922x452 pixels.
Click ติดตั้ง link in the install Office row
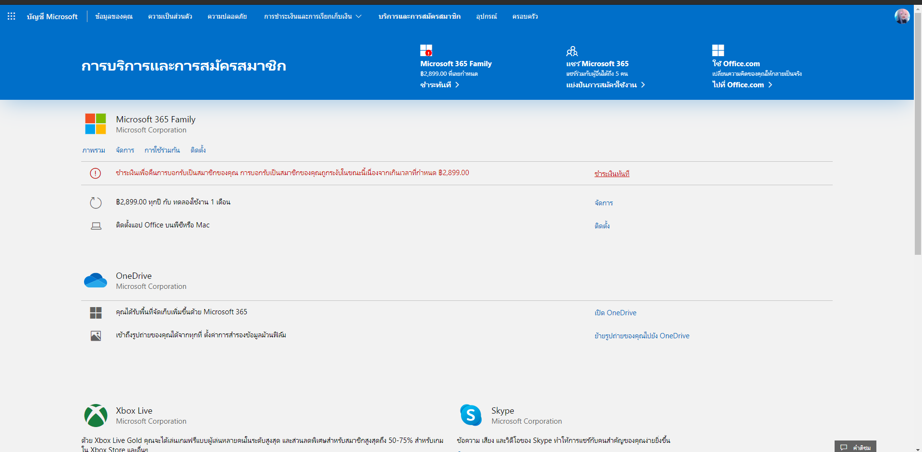[602, 226]
